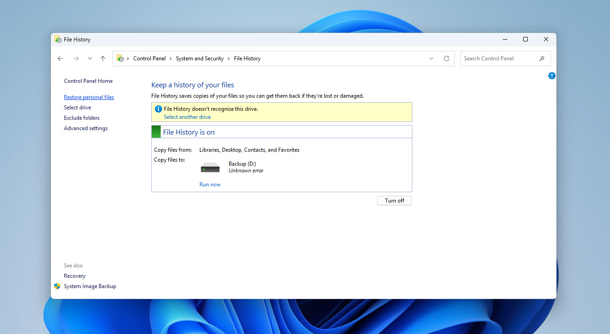
Task: Select another drive for File History
Action: 187,117
